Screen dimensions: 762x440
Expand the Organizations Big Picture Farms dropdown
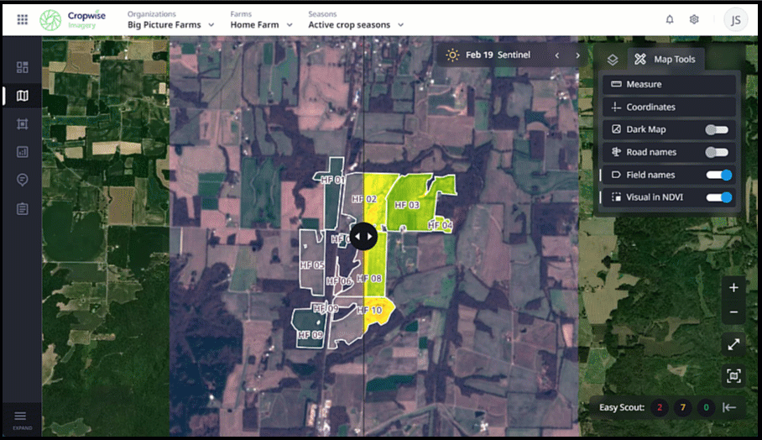coord(170,25)
